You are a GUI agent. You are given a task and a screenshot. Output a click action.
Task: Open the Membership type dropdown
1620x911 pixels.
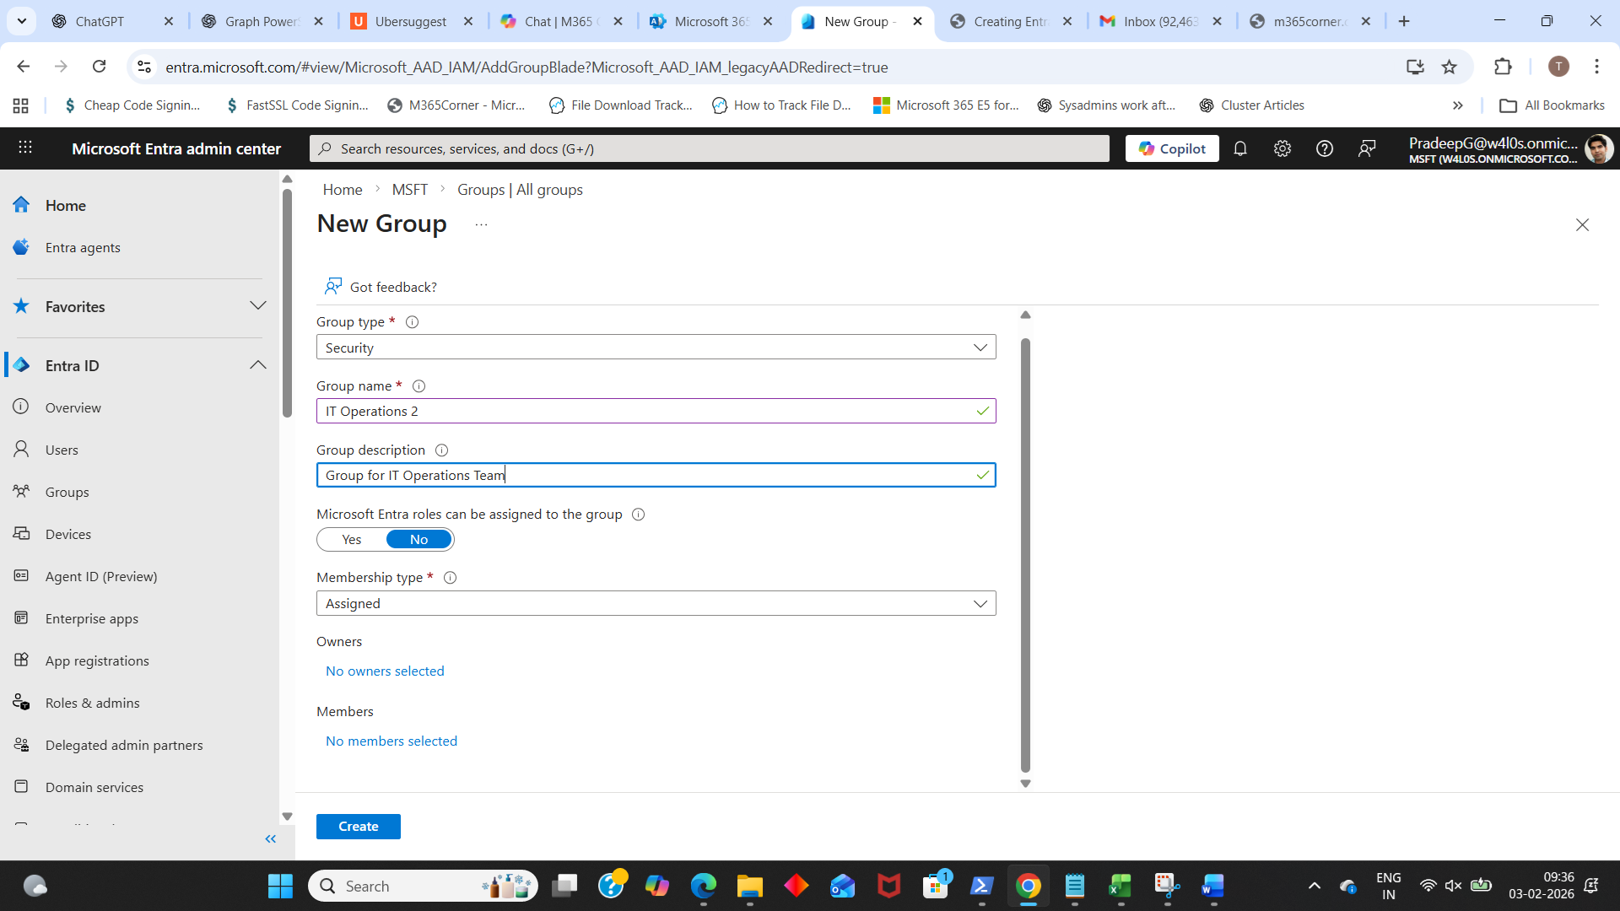(656, 604)
